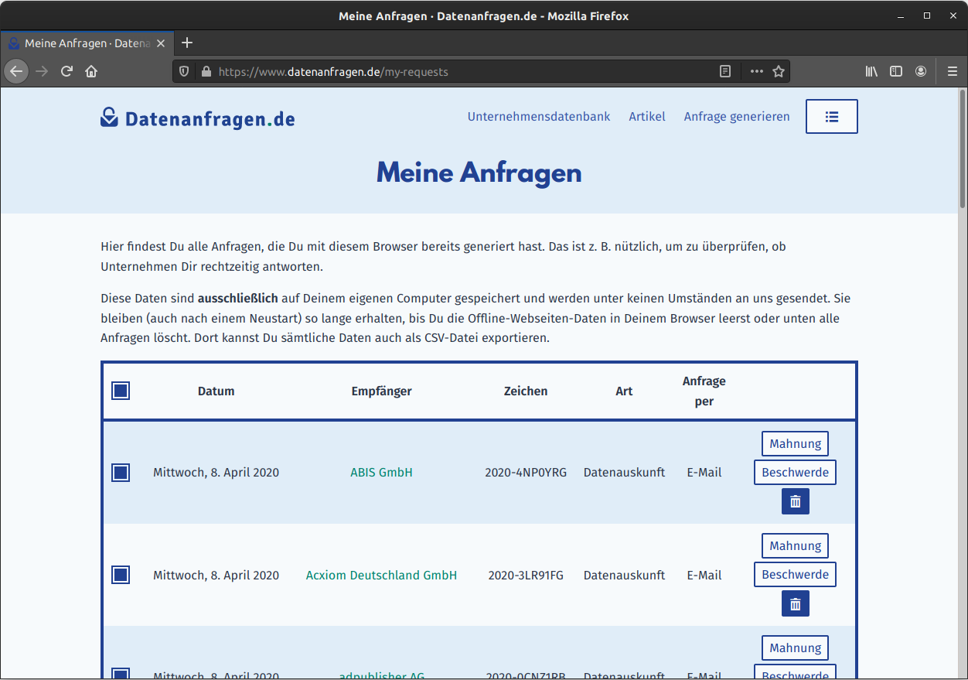Click the Datum column header
This screenshot has height=680, width=968.
coord(216,391)
